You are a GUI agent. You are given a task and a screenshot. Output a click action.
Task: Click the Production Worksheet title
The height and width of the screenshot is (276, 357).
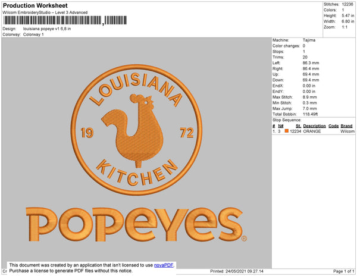[x=35, y=5]
